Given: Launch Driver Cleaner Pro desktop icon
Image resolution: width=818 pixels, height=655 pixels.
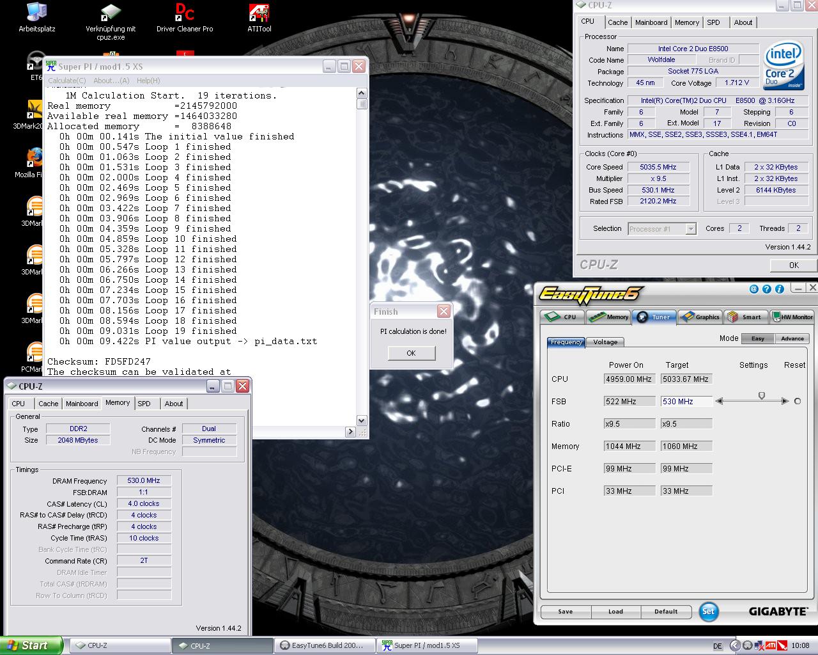Looking at the screenshot, I should [185, 17].
